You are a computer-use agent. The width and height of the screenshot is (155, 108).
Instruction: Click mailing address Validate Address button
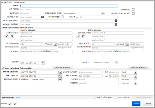click(62, 67)
